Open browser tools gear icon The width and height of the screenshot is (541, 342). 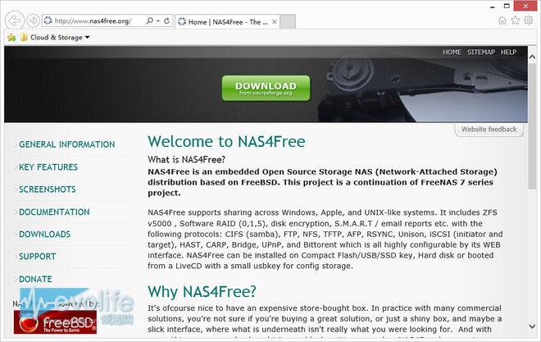[x=528, y=21]
